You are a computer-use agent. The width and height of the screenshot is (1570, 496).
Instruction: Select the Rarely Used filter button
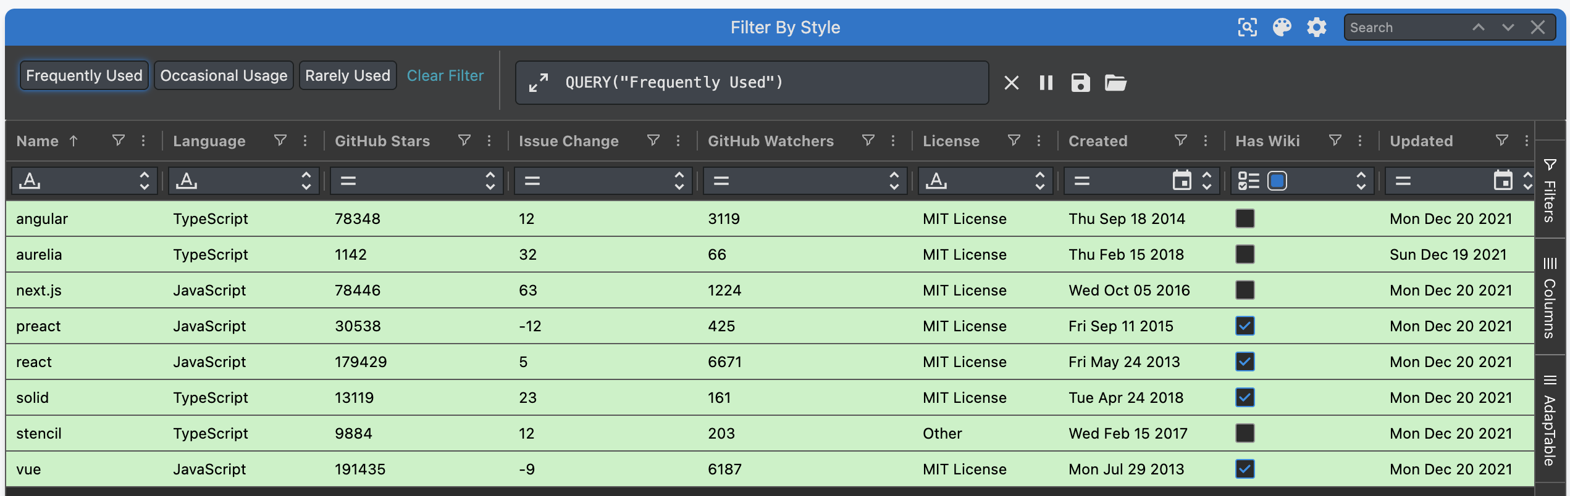(348, 75)
